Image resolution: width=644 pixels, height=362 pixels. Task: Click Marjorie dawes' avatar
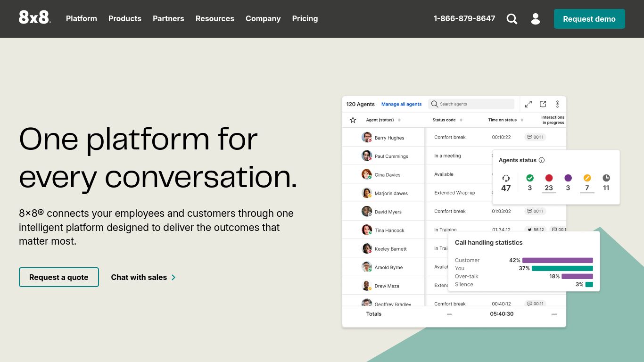click(367, 193)
